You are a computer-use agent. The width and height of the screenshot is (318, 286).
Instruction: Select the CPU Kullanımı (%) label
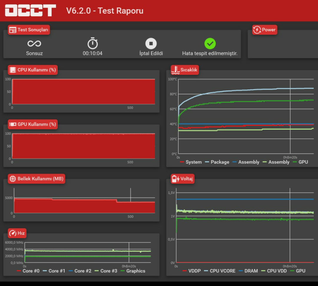37,70
